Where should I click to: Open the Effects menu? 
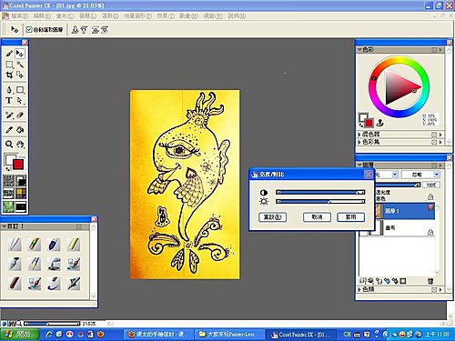(x=166, y=15)
